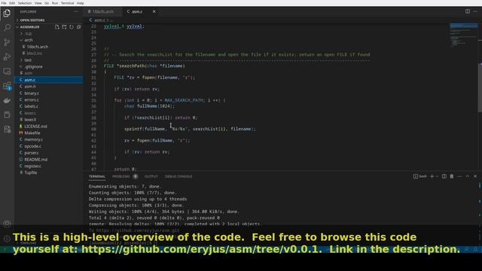Viewport: 482px width, 271px height.
Task: Refresh the Explorer file tree
Action: click(72, 27)
